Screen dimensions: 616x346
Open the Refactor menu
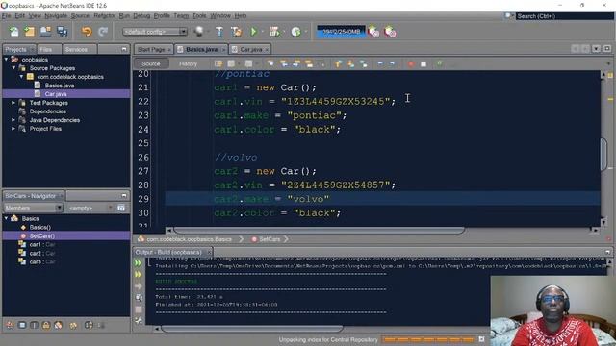click(x=105, y=15)
